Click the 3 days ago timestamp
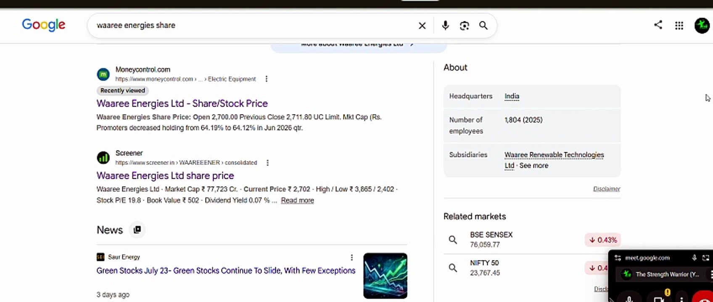Viewport: 713px width, 302px height. coord(113,295)
